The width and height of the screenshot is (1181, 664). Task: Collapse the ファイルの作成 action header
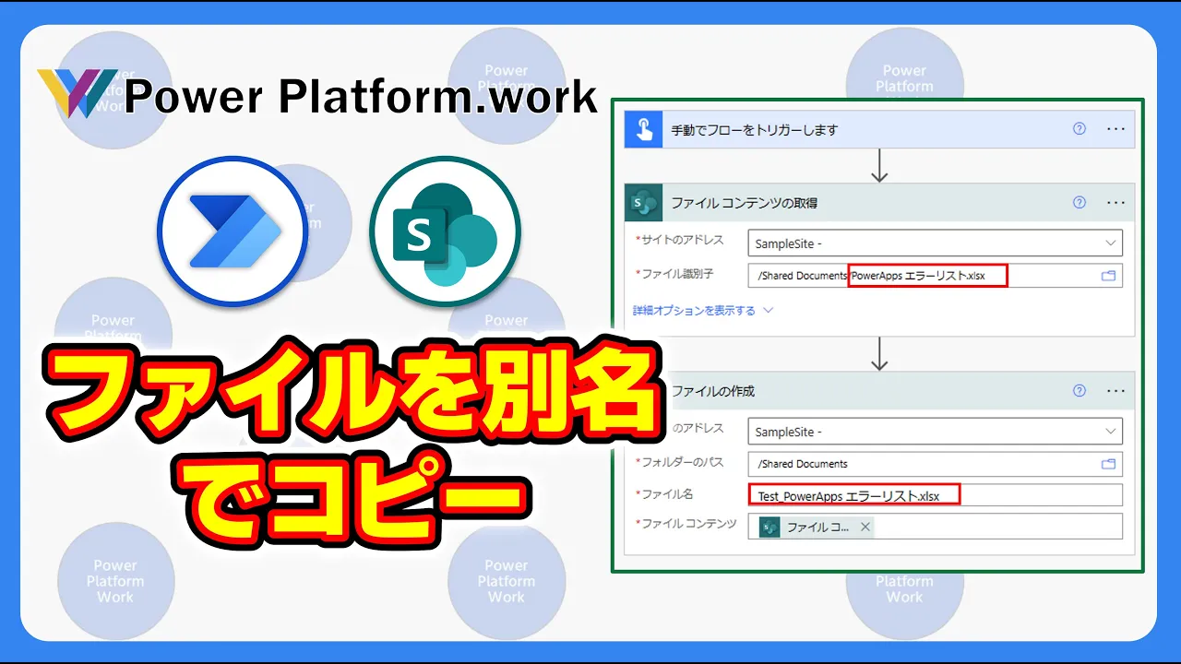click(x=879, y=391)
